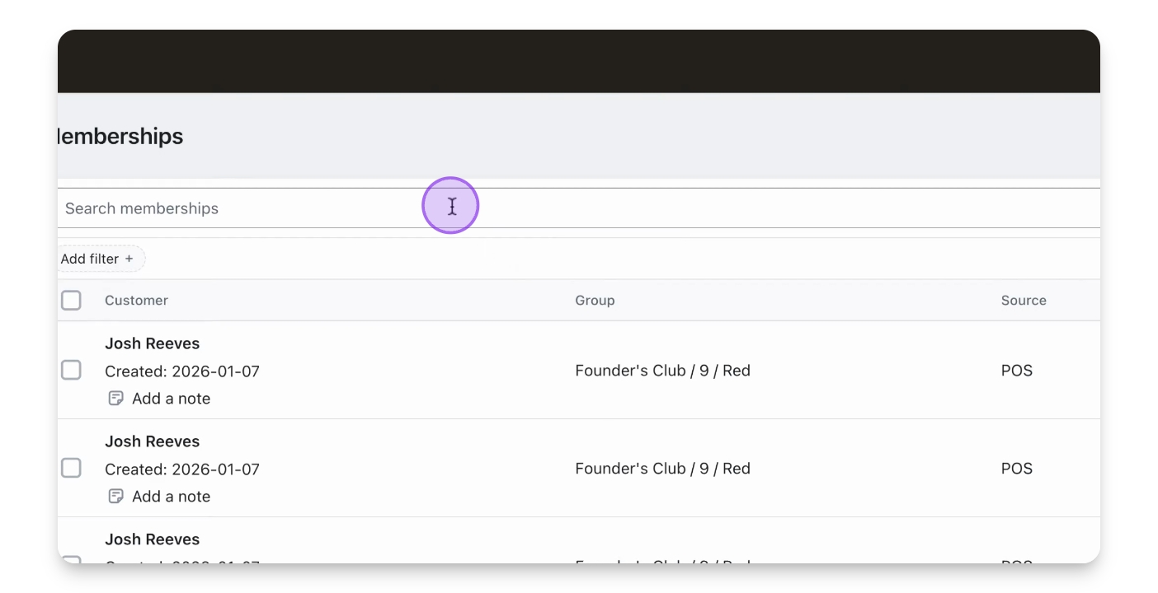Click the POS source in the second row
The width and height of the screenshot is (1158, 593).
coord(1016,469)
